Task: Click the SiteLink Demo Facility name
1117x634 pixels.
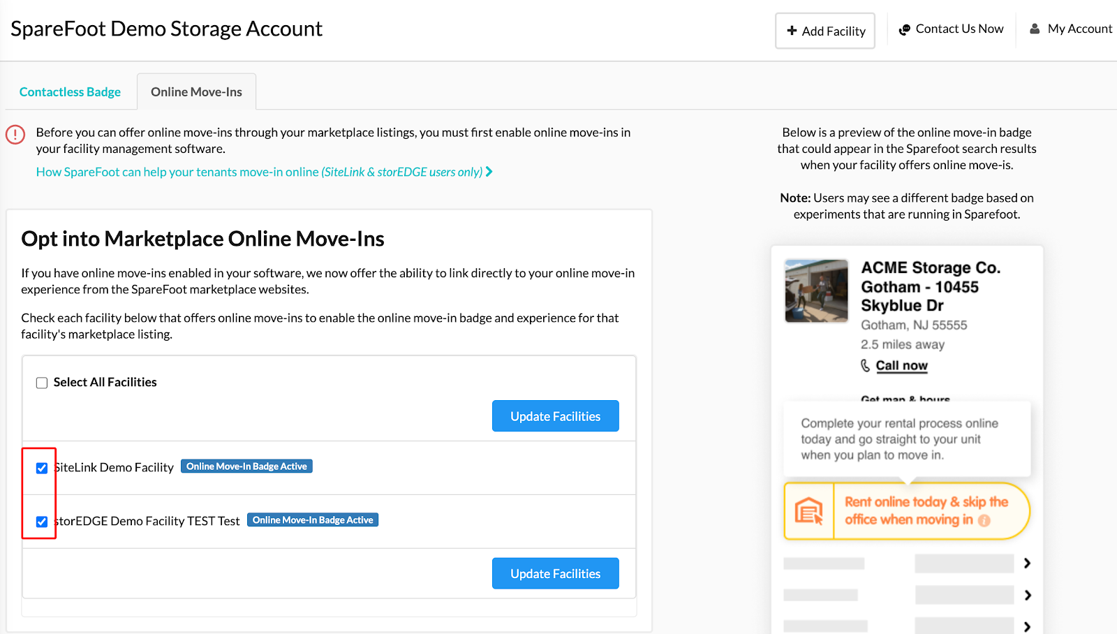Action: [114, 468]
